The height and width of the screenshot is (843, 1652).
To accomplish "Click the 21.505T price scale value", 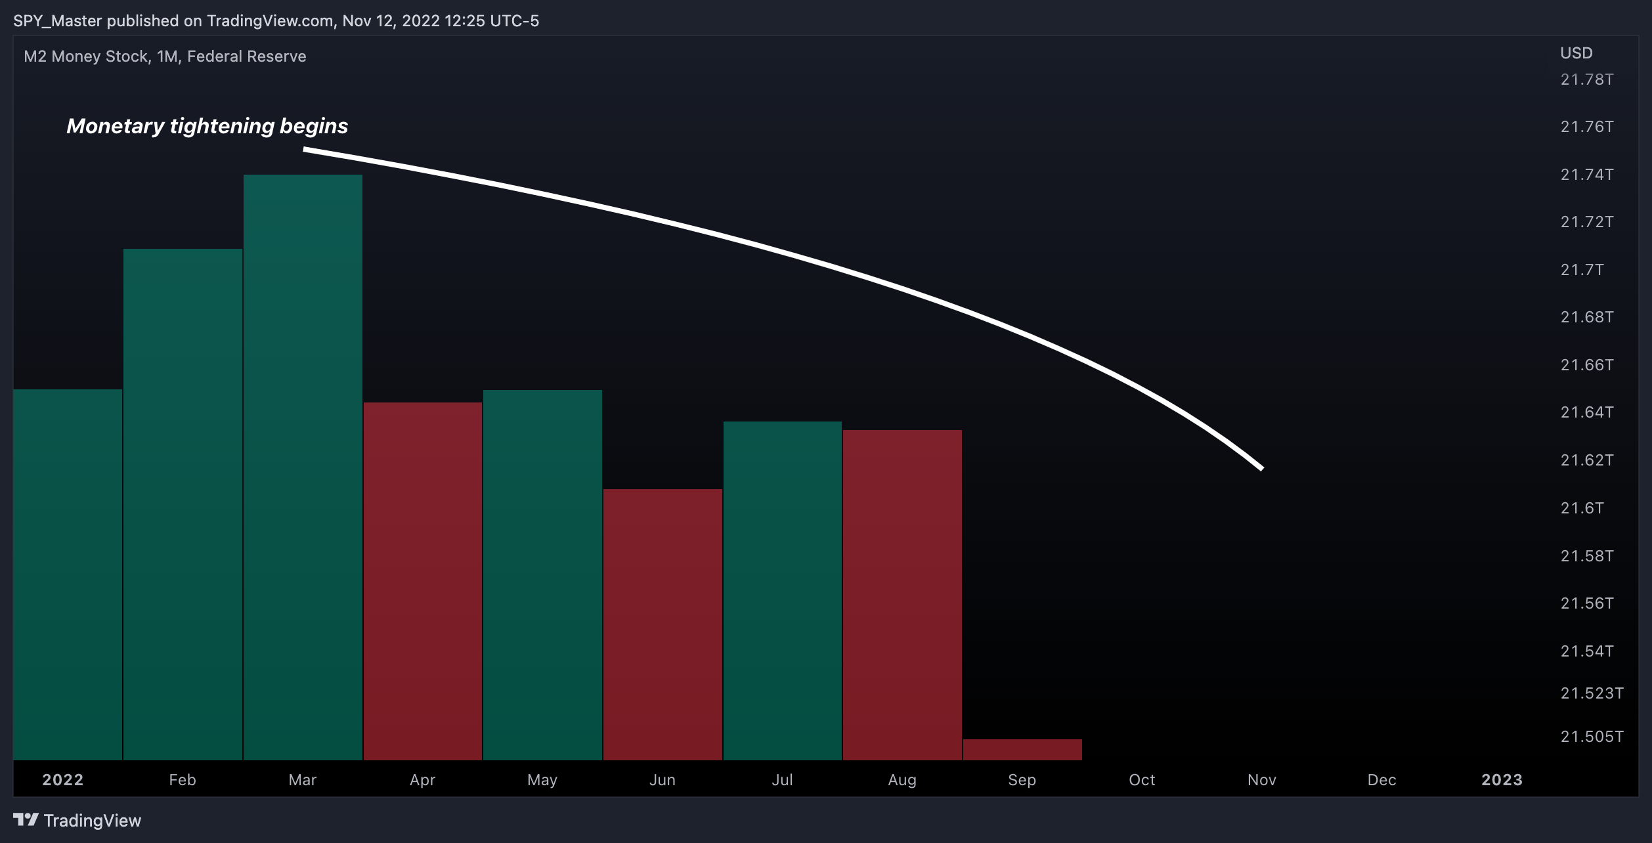I will point(1592,737).
